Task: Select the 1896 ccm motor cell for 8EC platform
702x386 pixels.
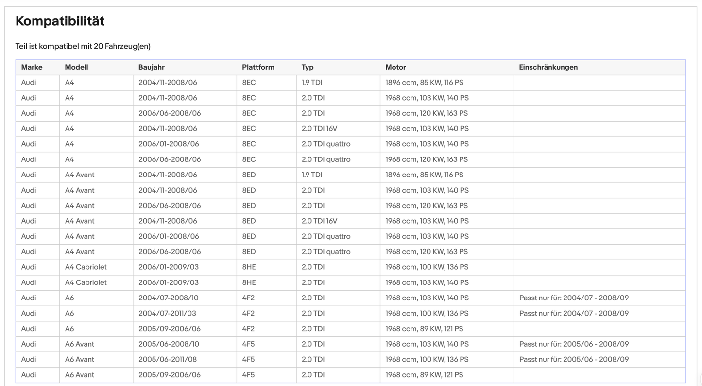Action: click(424, 83)
